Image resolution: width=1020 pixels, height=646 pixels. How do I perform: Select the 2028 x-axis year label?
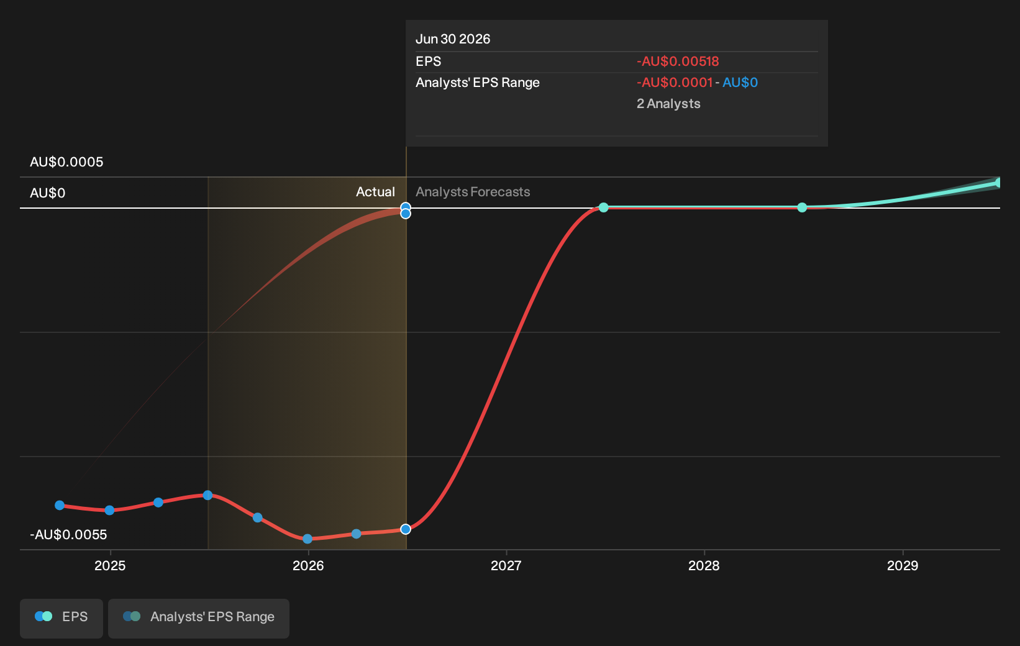[x=704, y=565]
